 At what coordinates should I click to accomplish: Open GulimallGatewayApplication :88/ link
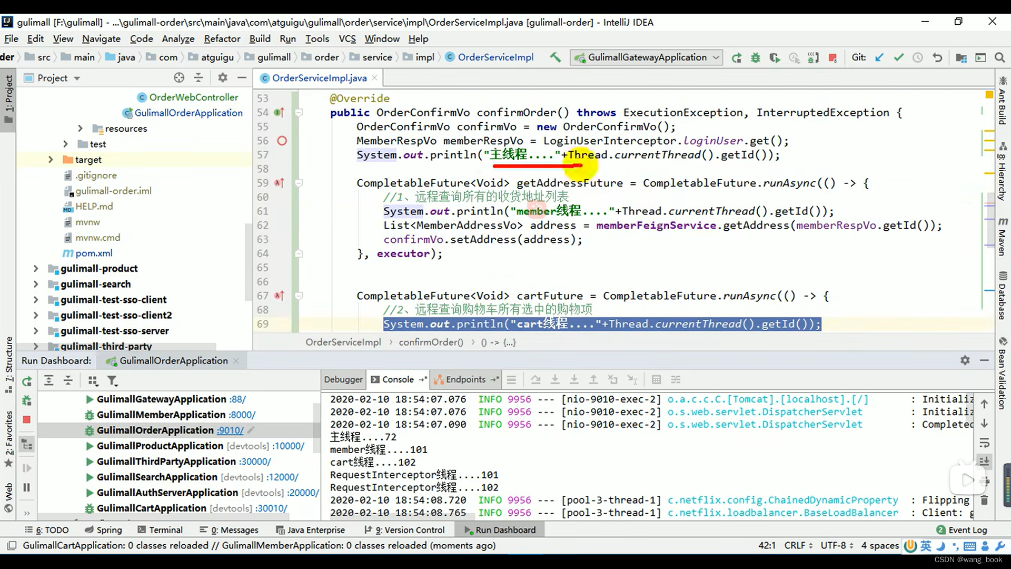tap(237, 399)
